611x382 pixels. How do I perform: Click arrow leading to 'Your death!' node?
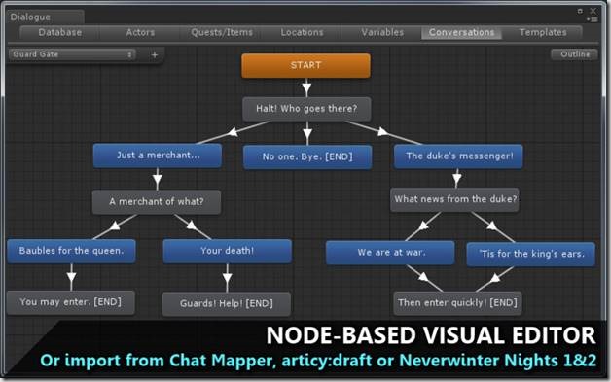(192, 225)
